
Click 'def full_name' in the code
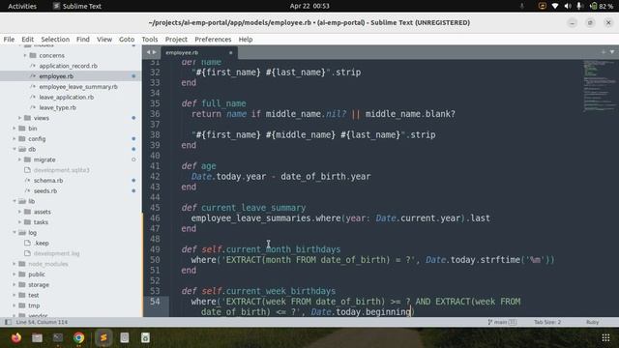click(214, 103)
